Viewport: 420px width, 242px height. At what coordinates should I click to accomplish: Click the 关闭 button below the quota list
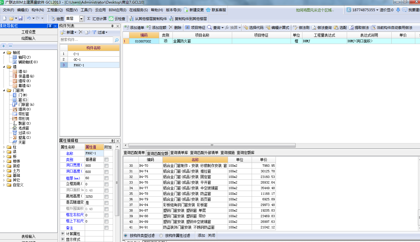[x=211, y=236]
